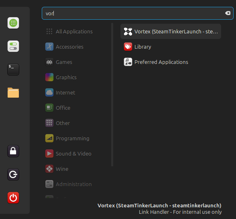Launch Terminal from the favorites sidebar
This screenshot has height=219, width=236.
(x=13, y=70)
